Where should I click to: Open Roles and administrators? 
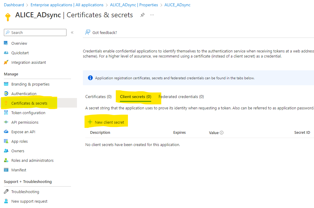coord(33,160)
